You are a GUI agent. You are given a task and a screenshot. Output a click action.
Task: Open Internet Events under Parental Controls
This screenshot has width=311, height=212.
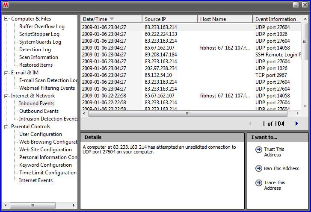(x=36, y=180)
